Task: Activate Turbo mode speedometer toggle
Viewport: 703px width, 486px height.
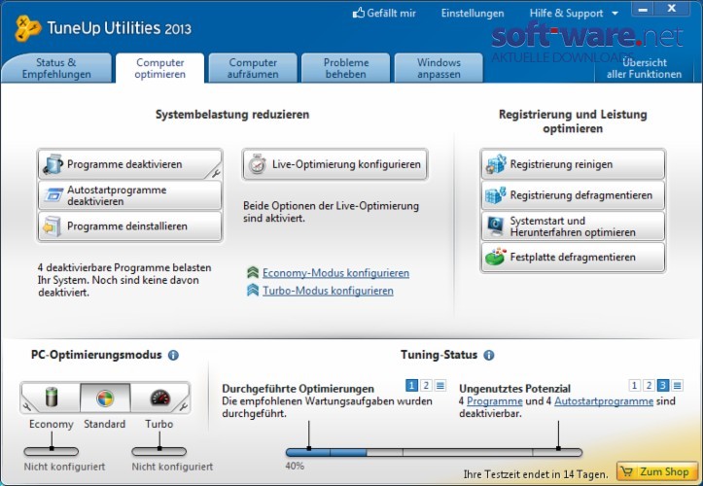Action: (x=160, y=398)
